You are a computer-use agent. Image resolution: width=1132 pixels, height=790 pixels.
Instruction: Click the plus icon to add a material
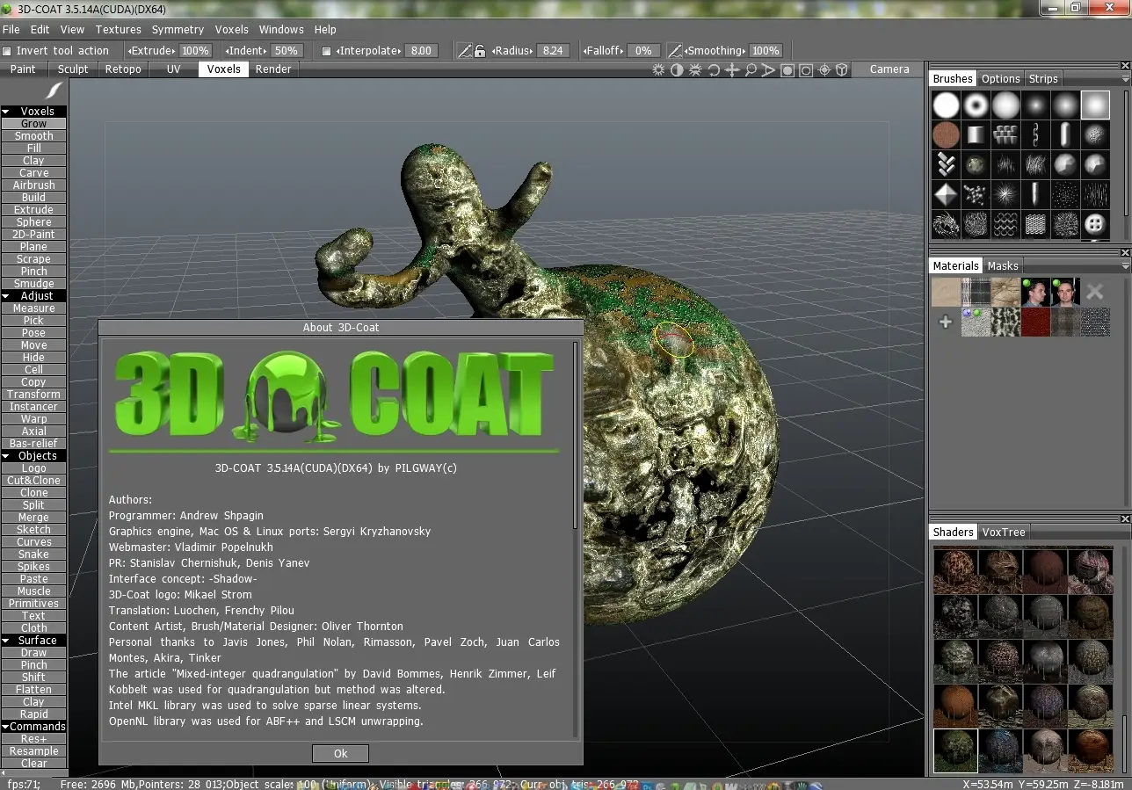pyautogui.click(x=946, y=322)
